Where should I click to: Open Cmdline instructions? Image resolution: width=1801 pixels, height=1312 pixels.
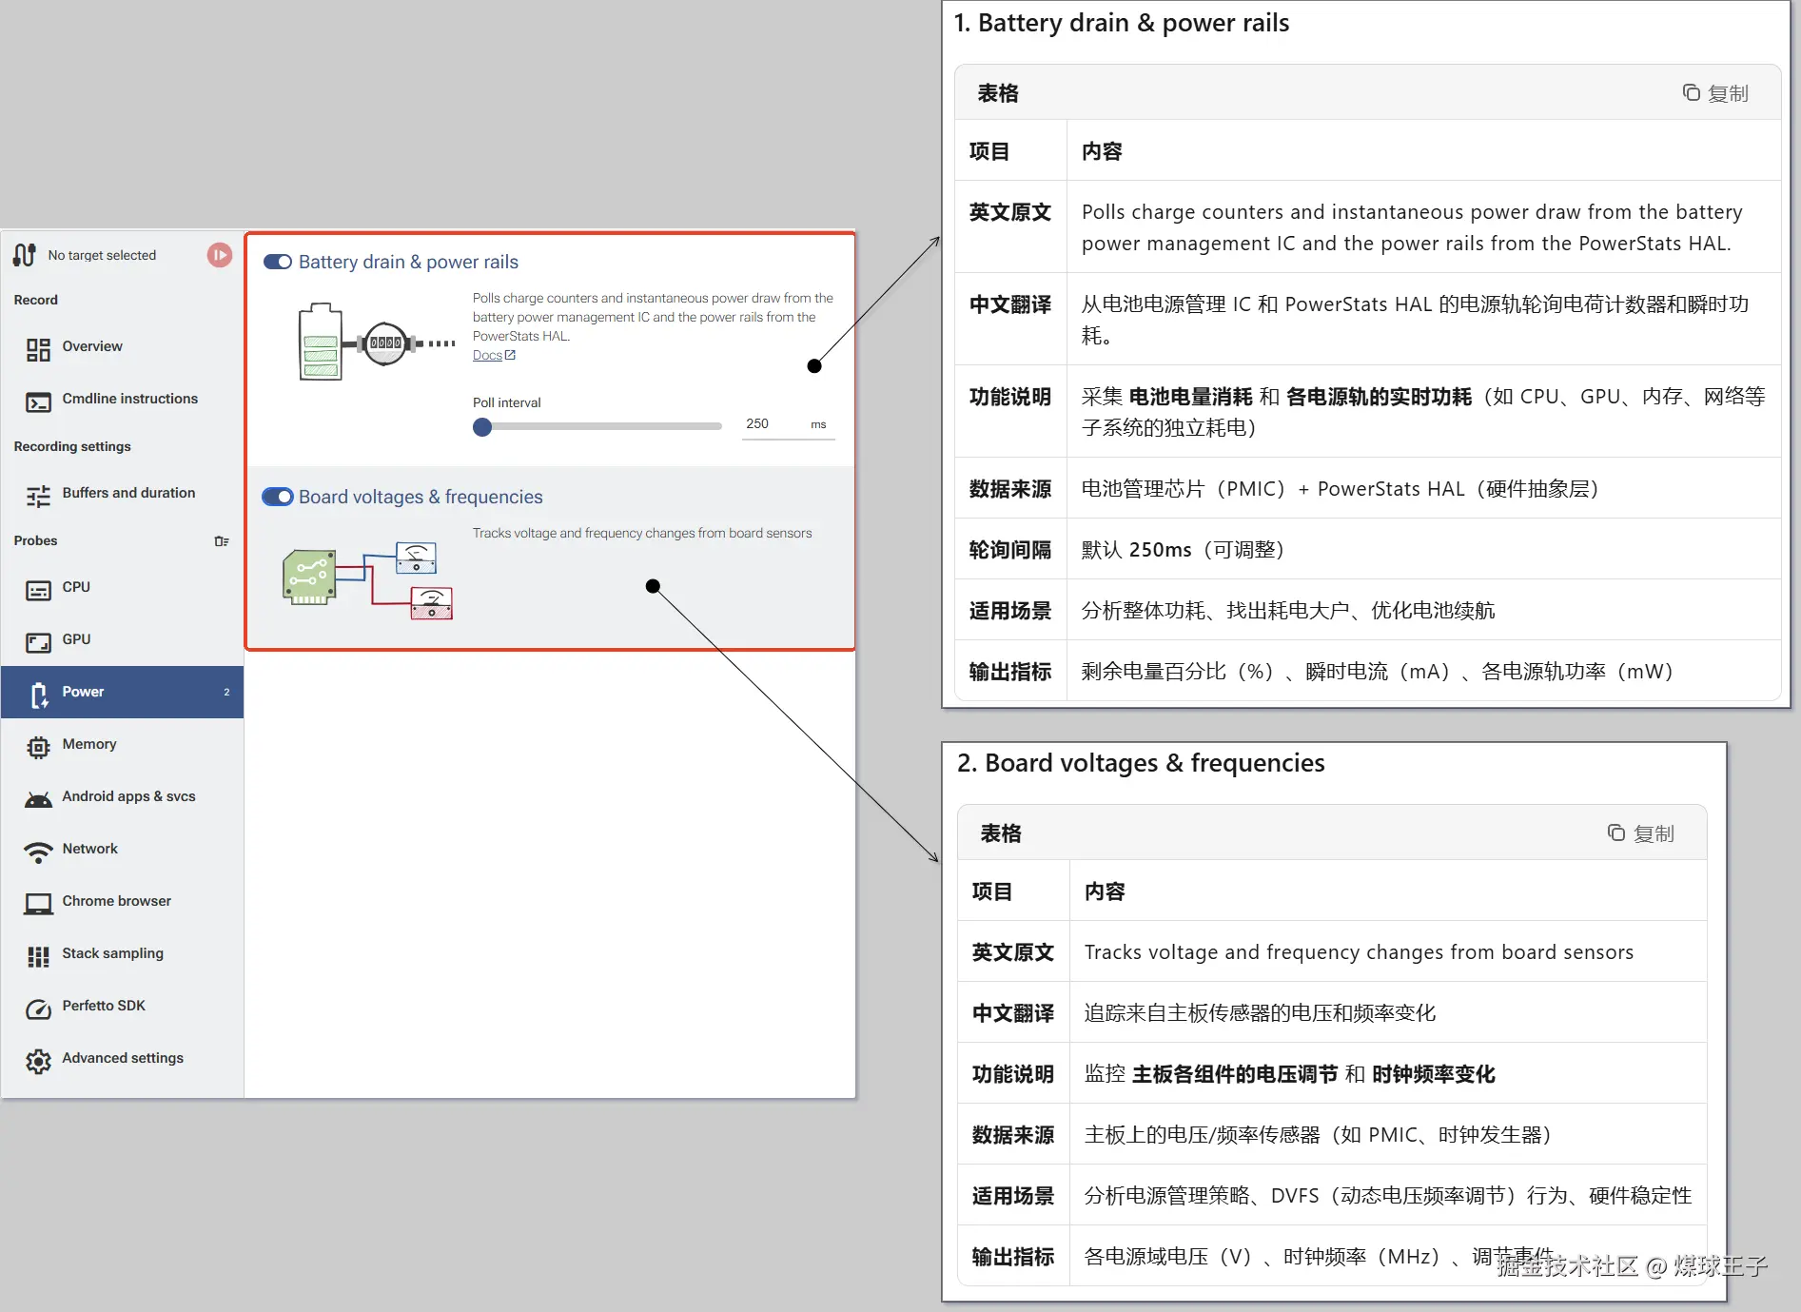(129, 398)
